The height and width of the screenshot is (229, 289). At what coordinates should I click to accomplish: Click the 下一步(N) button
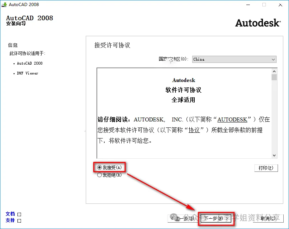click(x=216, y=218)
